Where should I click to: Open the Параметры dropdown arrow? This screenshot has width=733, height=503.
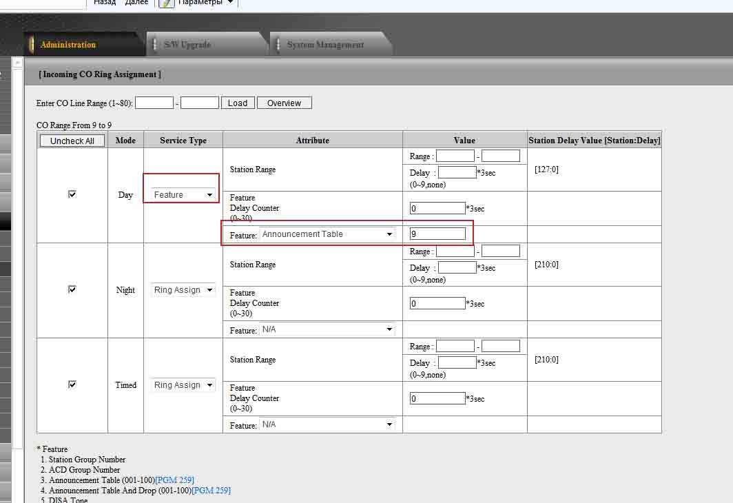230,3
